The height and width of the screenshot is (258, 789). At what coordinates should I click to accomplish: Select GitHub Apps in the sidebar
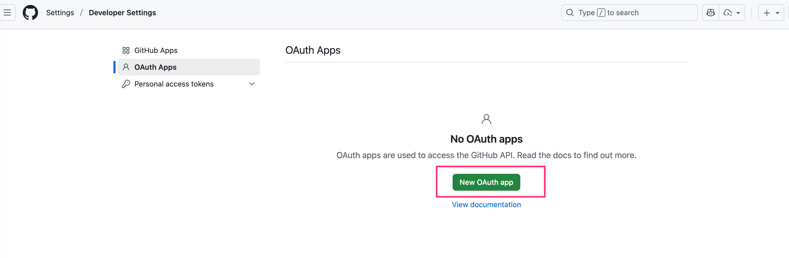coord(156,50)
